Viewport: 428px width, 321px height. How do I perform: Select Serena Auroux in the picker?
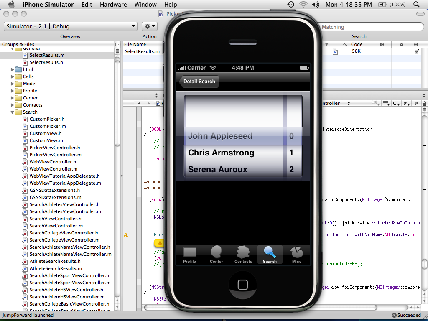(217, 169)
